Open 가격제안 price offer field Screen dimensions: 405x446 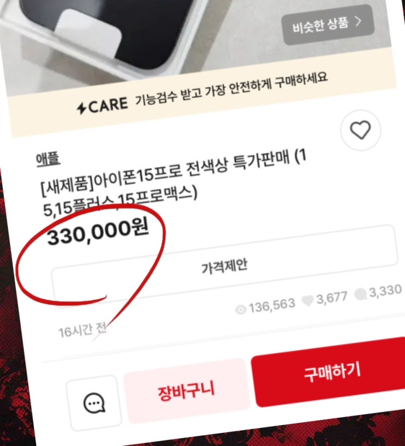coord(225,266)
